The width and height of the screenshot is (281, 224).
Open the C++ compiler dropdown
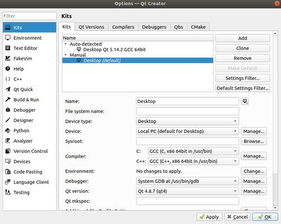pos(193,161)
